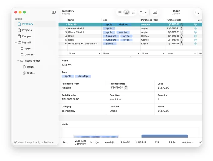
Task: Adjust date stepper on WorkForce row
Action: tap(182, 44)
